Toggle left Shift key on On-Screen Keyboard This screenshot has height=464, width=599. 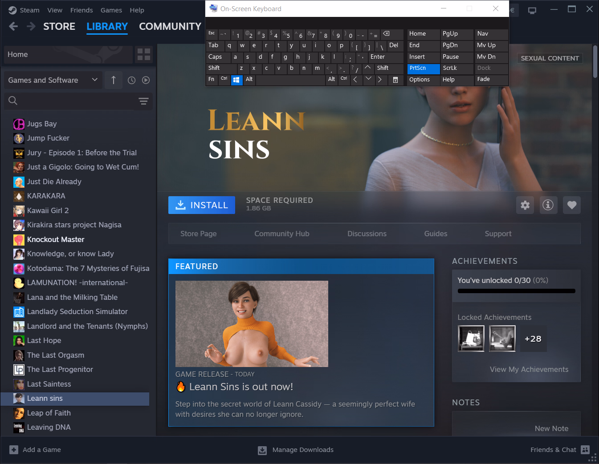click(x=221, y=68)
